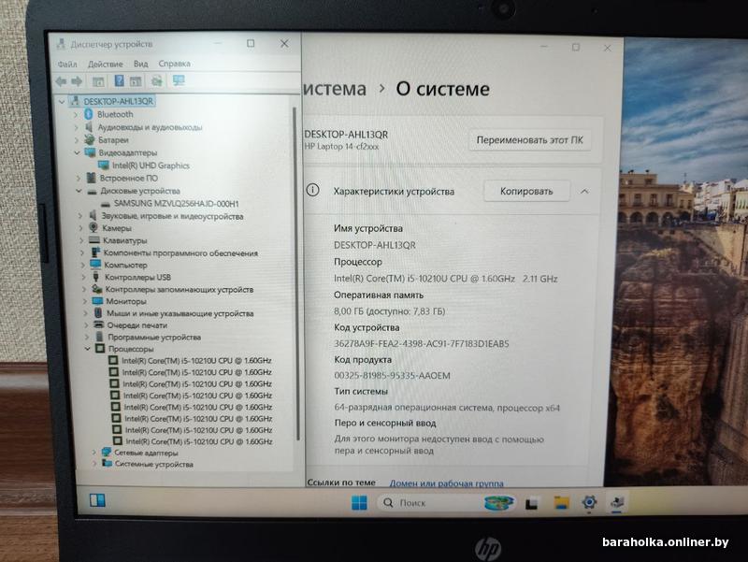Select the Батареи category icon
This screenshot has height=562, width=748.
tap(89, 139)
